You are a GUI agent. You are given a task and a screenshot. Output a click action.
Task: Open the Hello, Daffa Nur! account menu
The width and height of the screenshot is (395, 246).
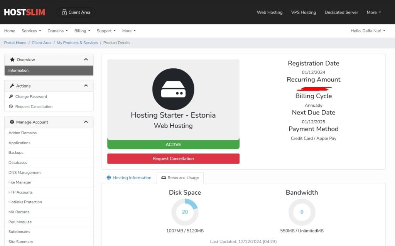coord(368,31)
